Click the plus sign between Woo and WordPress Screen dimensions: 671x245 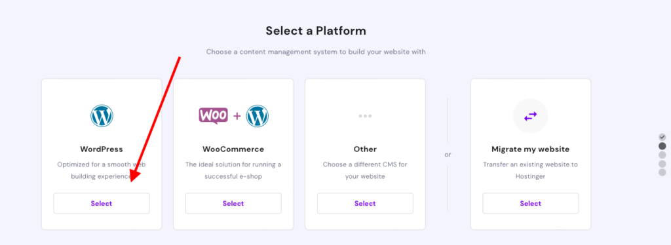[x=237, y=117]
